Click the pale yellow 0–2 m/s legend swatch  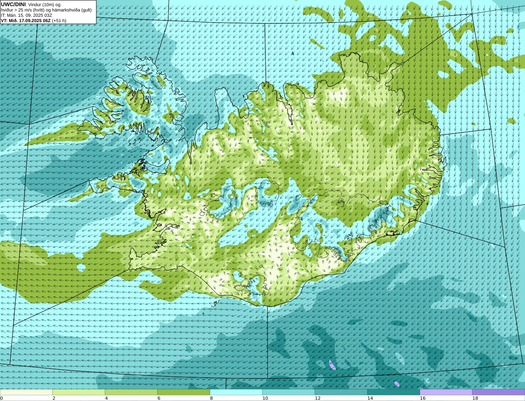(x=26, y=392)
